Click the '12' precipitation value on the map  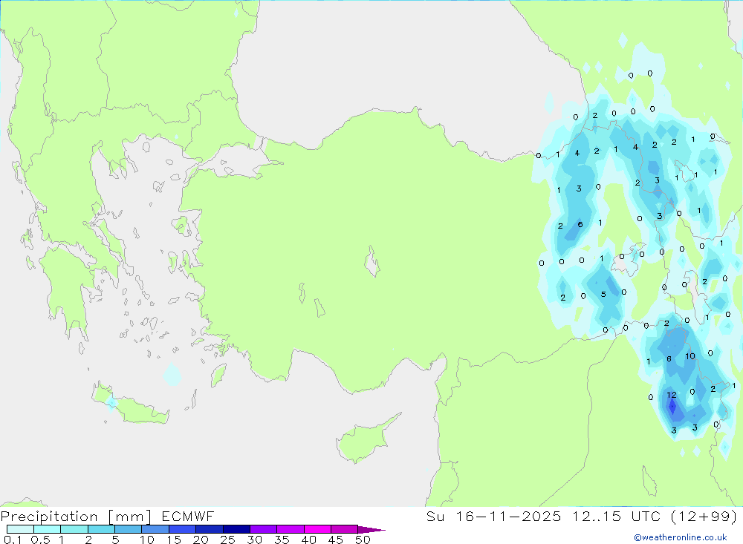pyautogui.click(x=672, y=395)
